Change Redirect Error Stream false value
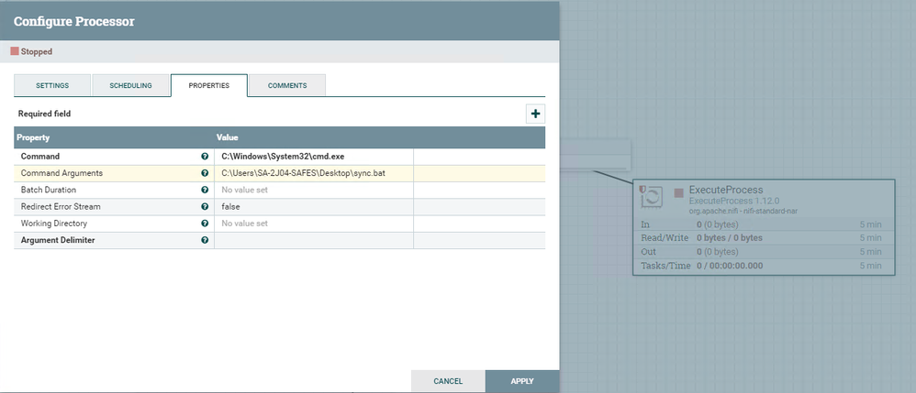The width and height of the screenshot is (916, 393). (x=314, y=206)
